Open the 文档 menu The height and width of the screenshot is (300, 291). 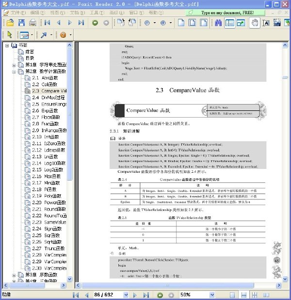click(x=77, y=13)
